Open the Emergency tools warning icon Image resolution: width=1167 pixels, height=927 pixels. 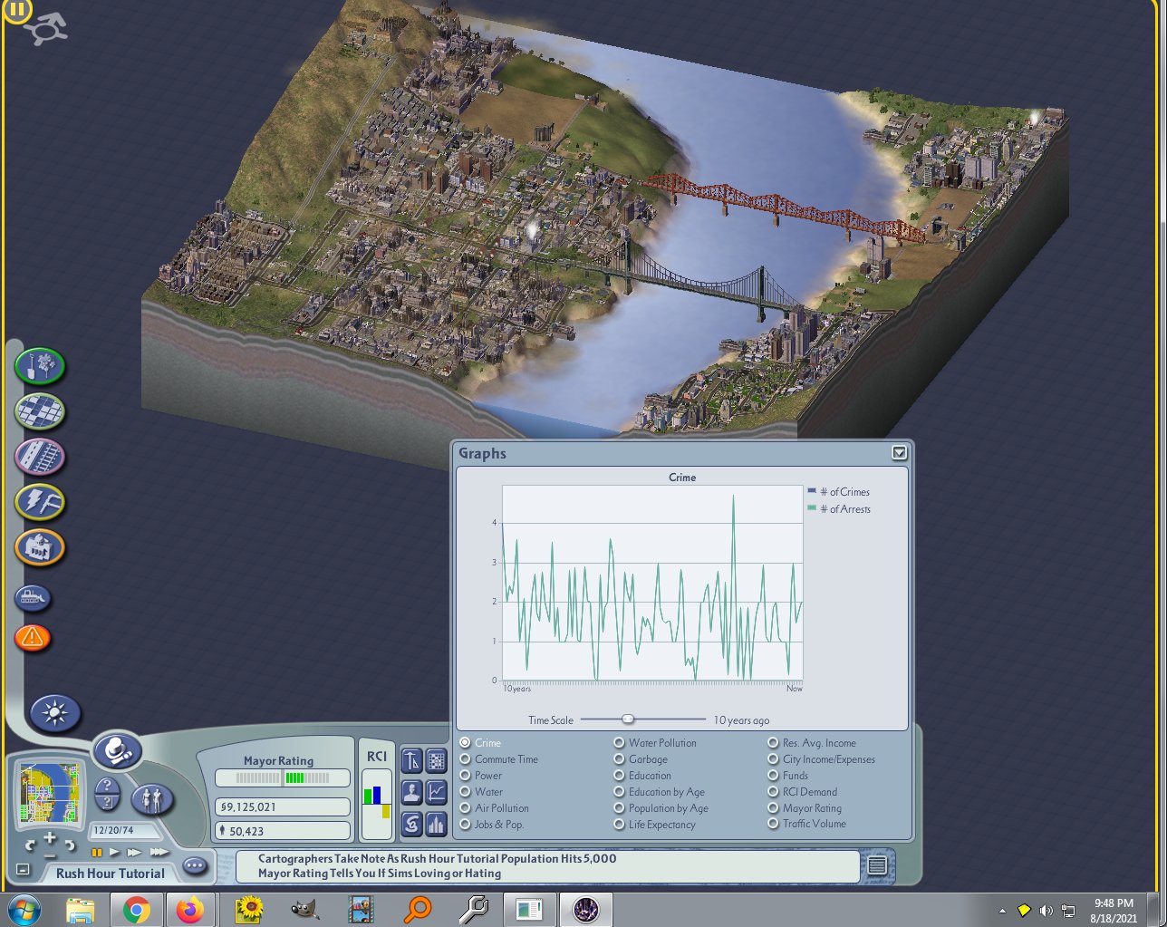pyautogui.click(x=33, y=638)
